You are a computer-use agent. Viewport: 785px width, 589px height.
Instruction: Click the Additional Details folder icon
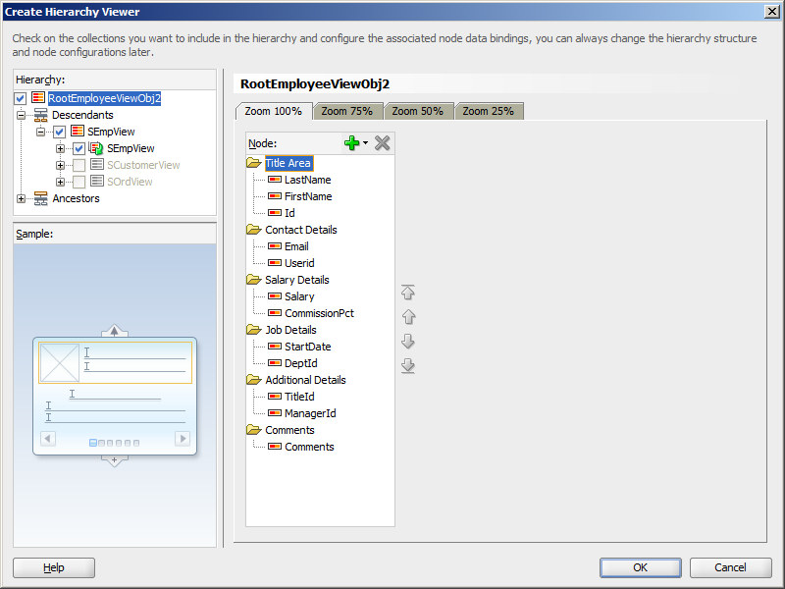pos(254,380)
